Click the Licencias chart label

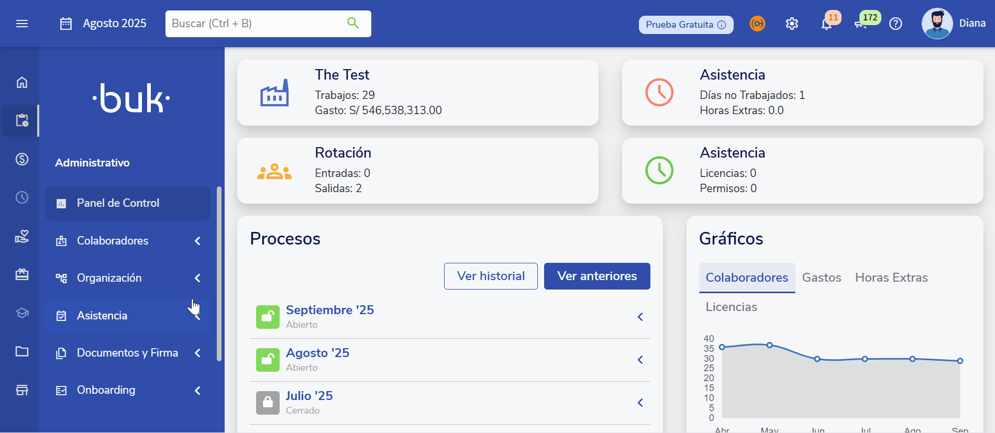(x=731, y=307)
